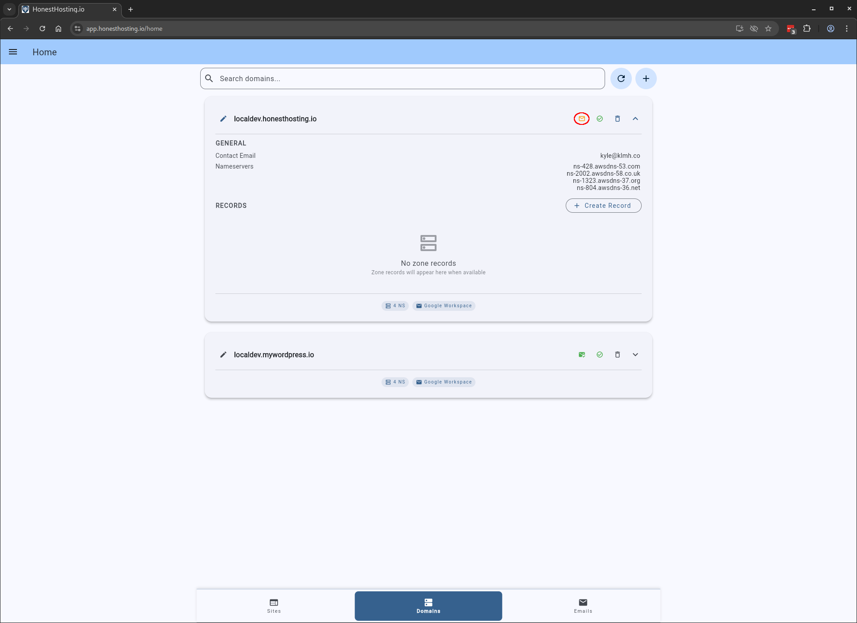857x623 pixels.
Task: Delete the localdev.mywordpress.io domain
Action: 618,355
